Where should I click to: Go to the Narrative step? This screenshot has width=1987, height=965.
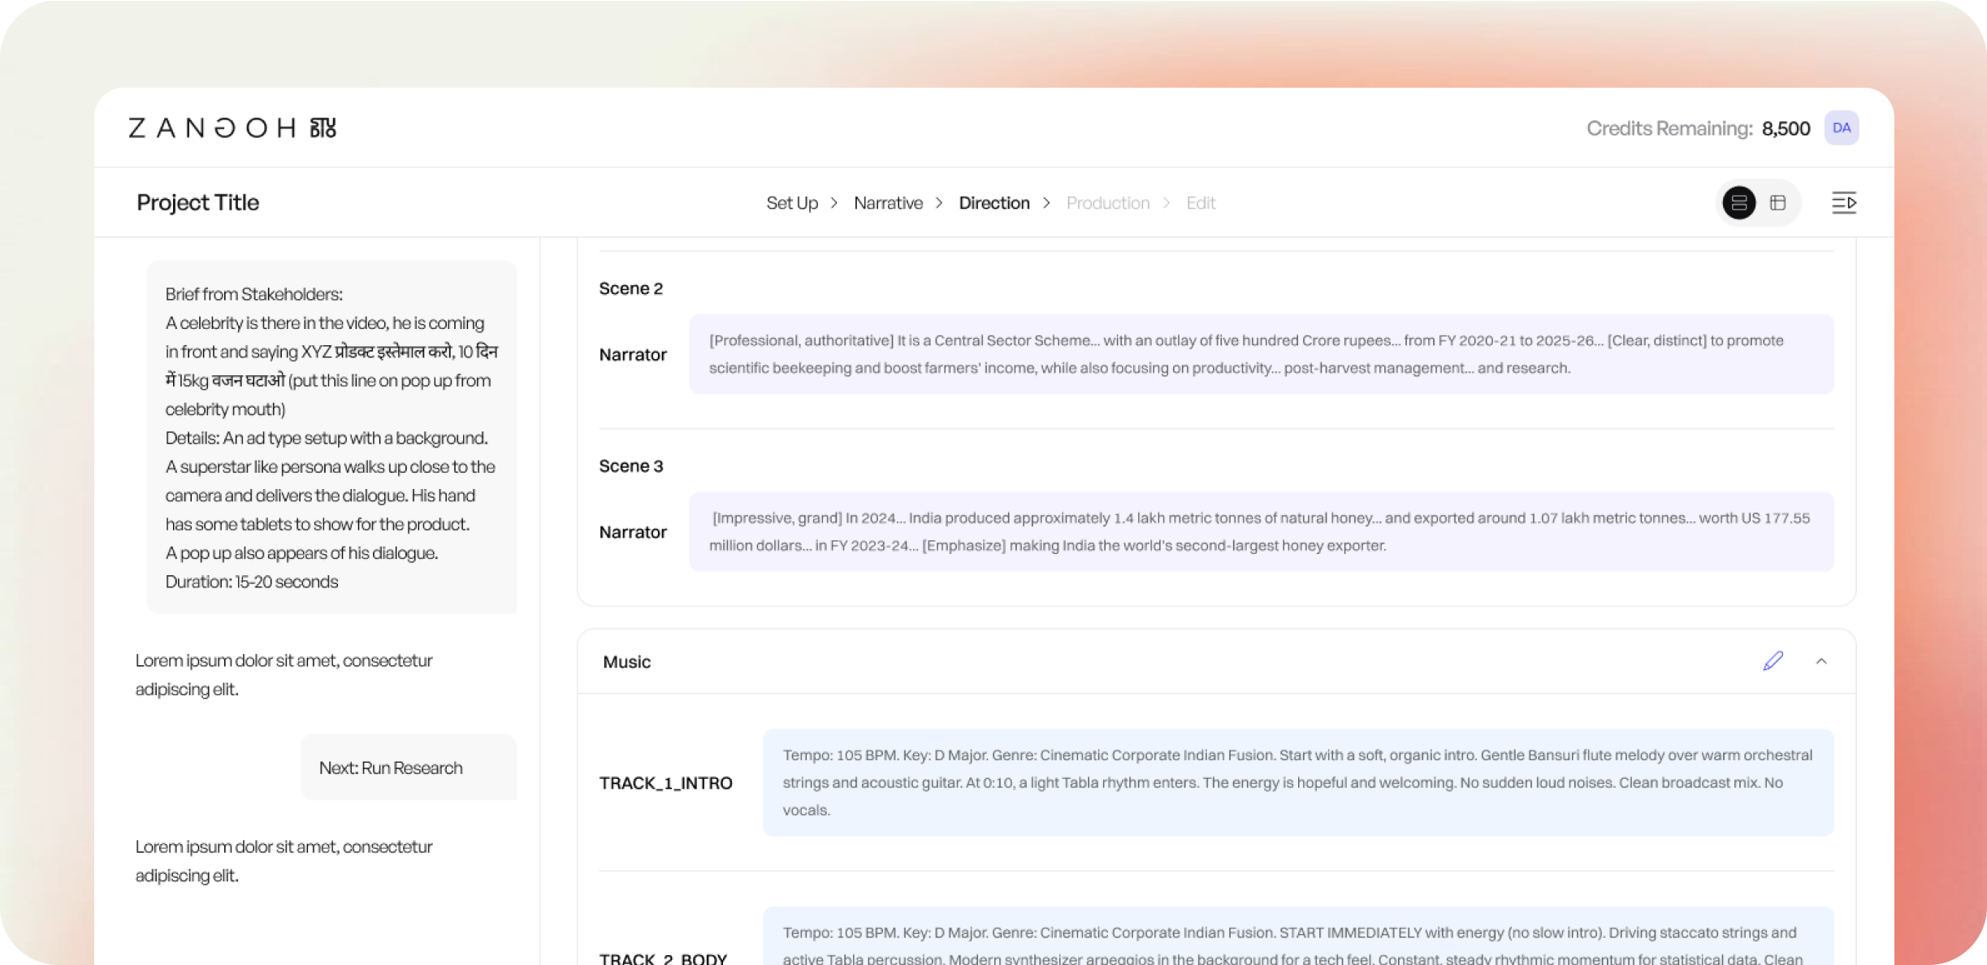click(x=888, y=203)
